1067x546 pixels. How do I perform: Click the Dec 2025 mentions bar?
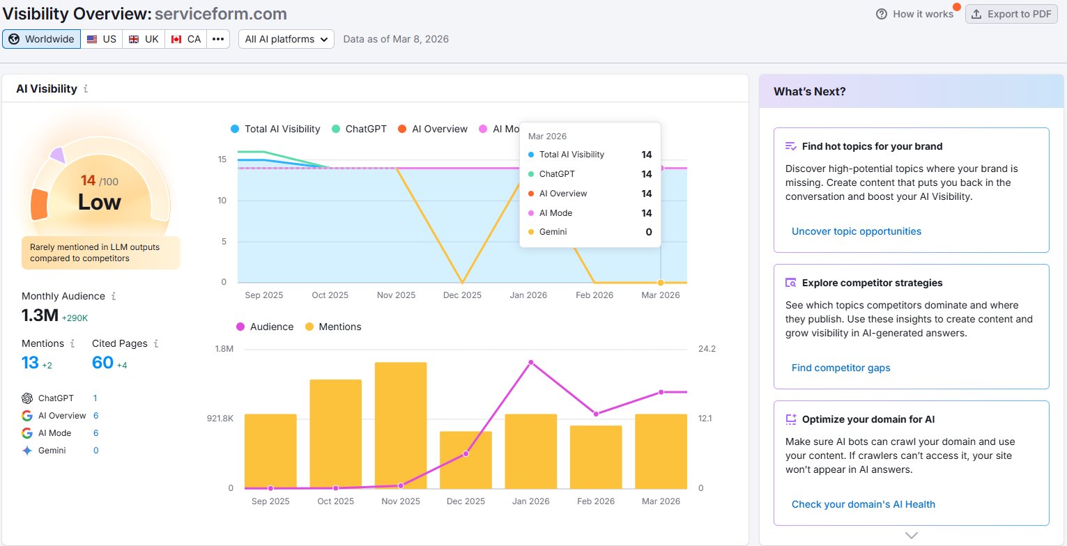click(466, 460)
